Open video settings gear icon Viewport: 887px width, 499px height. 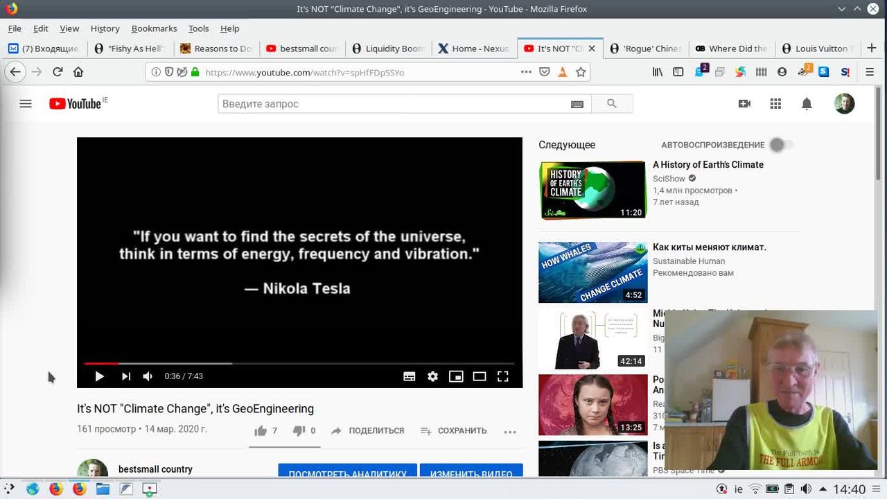(432, 376)
